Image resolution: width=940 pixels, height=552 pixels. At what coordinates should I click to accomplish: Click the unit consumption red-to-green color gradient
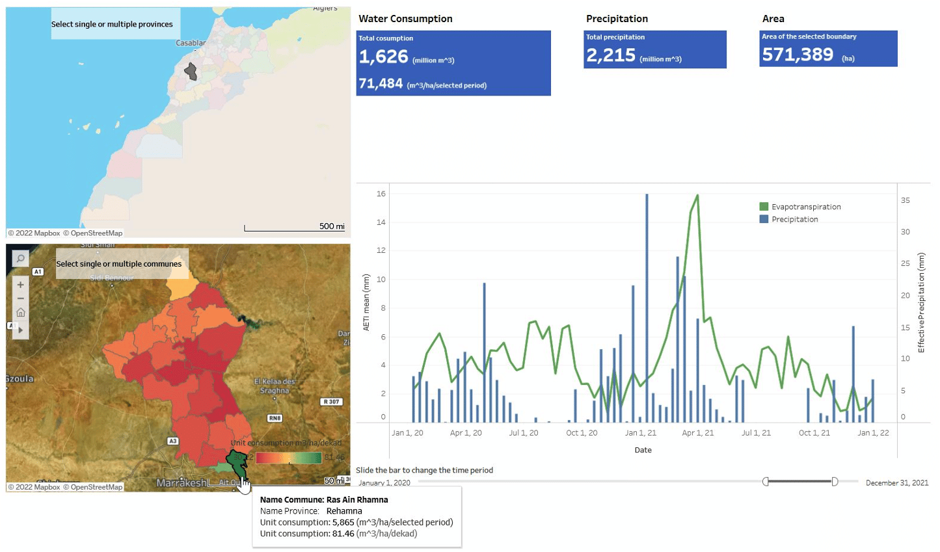289,458
